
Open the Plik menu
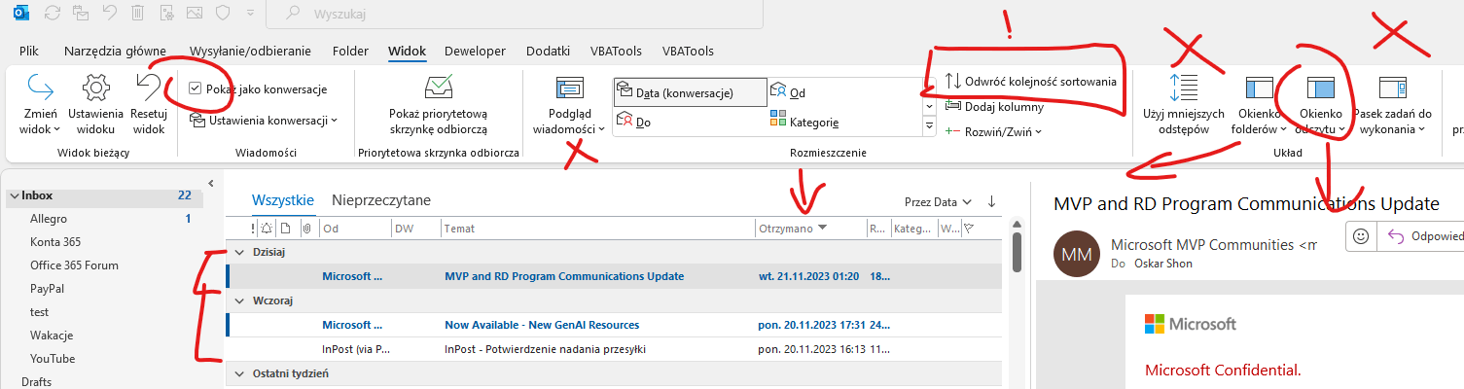point(29,51)
